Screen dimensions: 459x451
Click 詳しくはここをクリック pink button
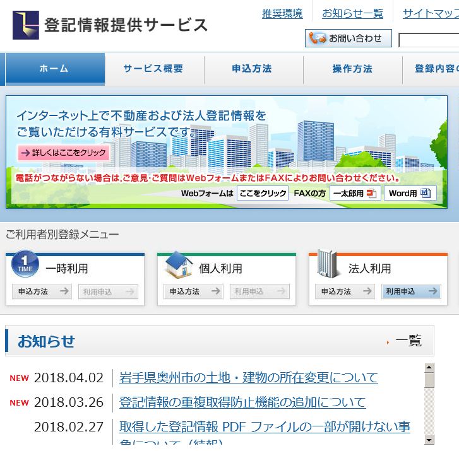63,153
